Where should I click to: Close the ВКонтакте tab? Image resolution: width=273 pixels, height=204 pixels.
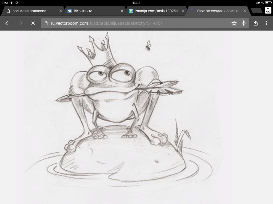[x=122, y=11]
